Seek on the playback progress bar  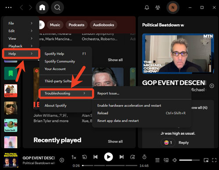[x=109, y=166]
